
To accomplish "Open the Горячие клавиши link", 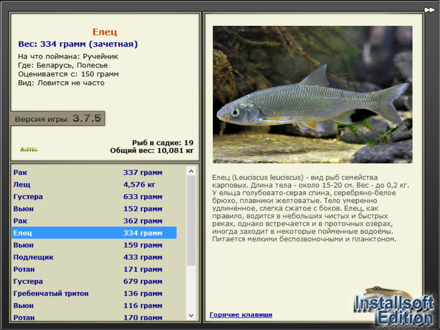I will pos(241,315).
